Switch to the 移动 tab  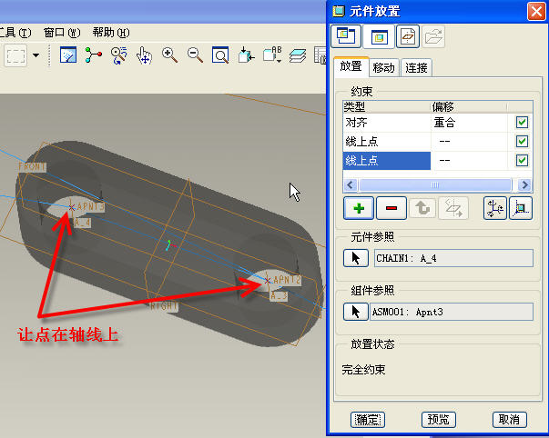384,67
